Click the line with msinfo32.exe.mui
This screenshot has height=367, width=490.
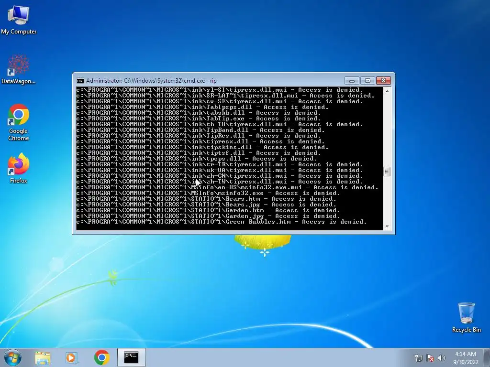coord(227,187)
